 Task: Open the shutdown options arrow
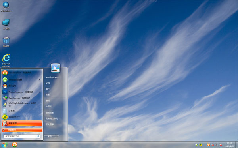(x=57, y=136)
